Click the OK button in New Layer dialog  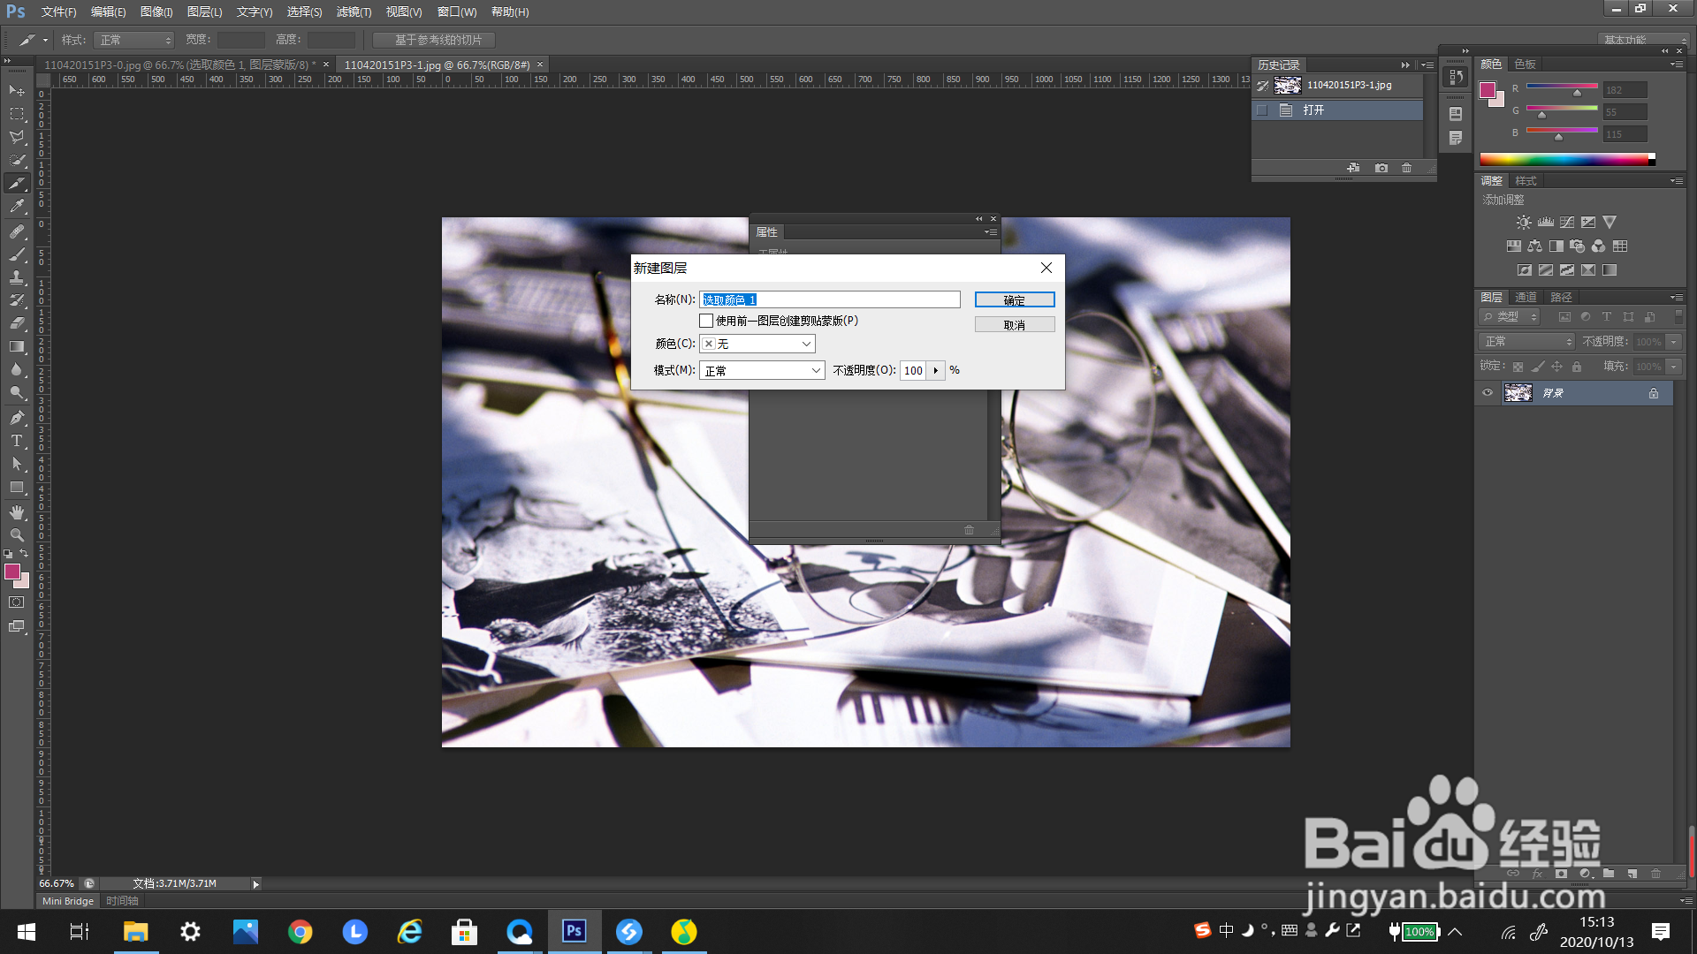coord(1015,300)
